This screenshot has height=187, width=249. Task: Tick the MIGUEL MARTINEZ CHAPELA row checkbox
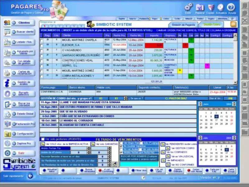click(x=41, y=41)
